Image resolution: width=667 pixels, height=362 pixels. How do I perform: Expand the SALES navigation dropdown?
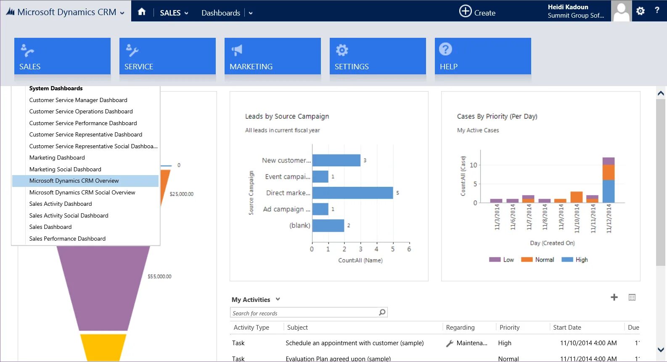click(x=186, y=13)
